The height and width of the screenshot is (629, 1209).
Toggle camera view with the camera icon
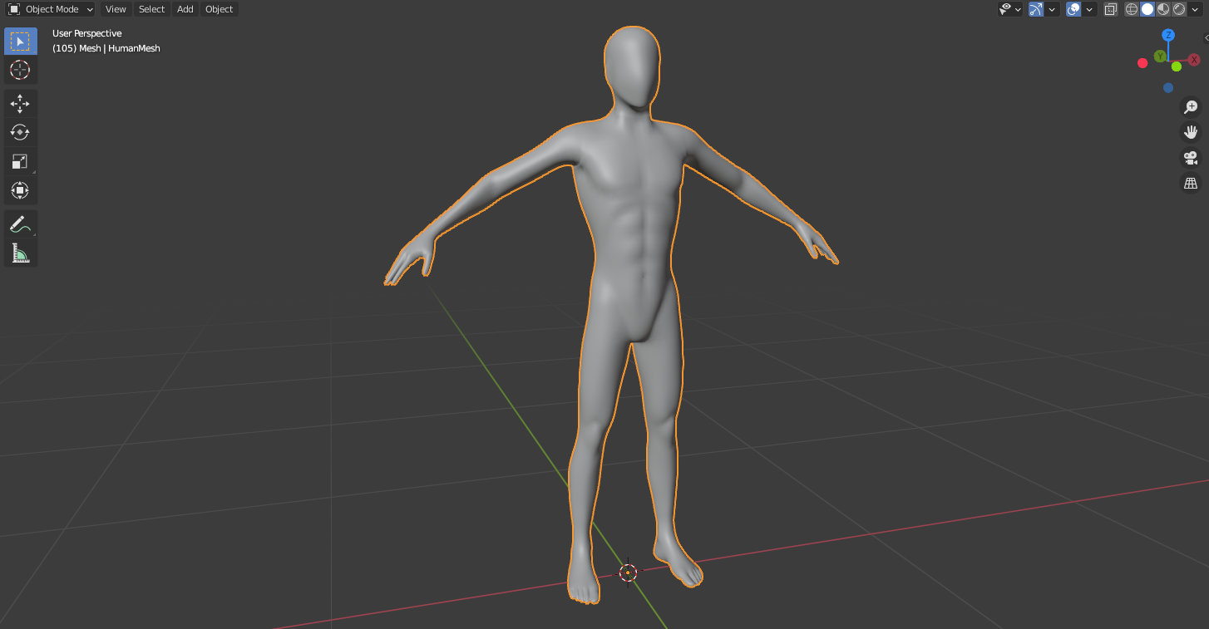(x=1191, y=158)
